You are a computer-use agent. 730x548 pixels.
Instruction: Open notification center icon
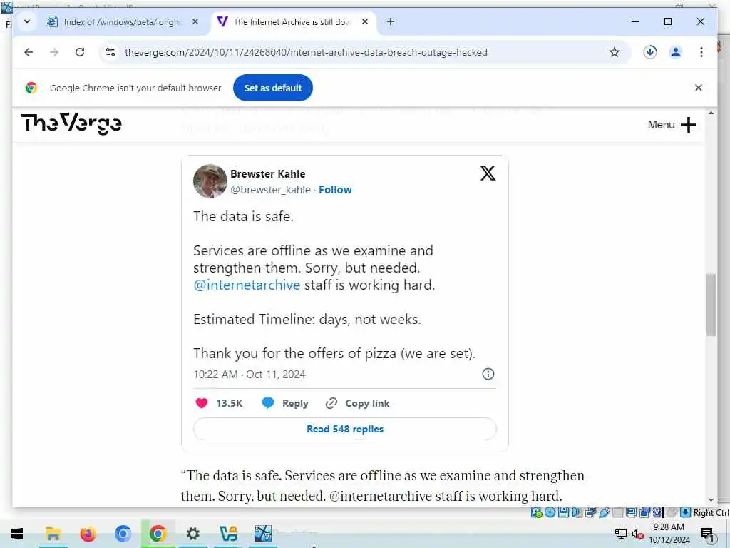point(707,534)
